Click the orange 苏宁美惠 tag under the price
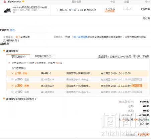 (x=110, y=11)
